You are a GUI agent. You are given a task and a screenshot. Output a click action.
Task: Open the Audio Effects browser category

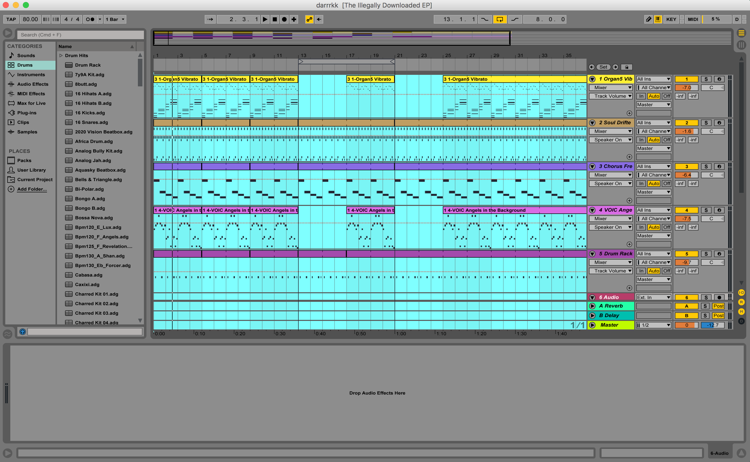click(32, 84)
